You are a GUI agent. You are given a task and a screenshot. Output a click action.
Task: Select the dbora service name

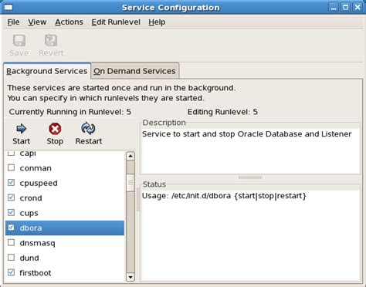pos(31,228)
